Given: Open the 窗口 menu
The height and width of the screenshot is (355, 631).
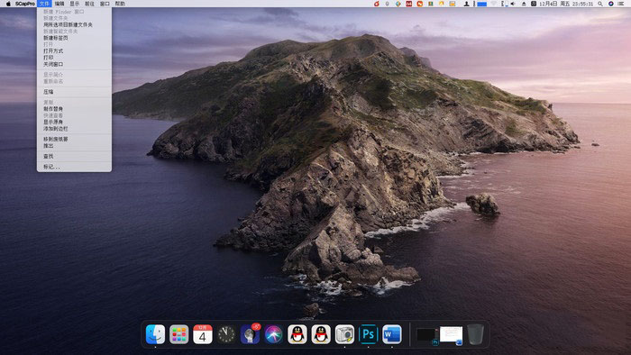Looking at the screenshot, I should pos(105,4).
